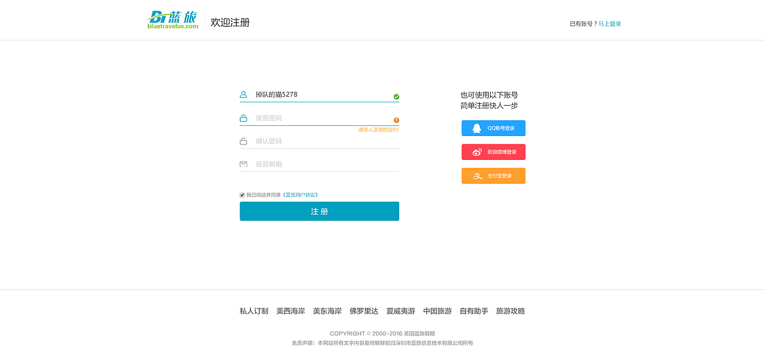
Task: Open the 自有助手 footer link
Action: point(474,311)
